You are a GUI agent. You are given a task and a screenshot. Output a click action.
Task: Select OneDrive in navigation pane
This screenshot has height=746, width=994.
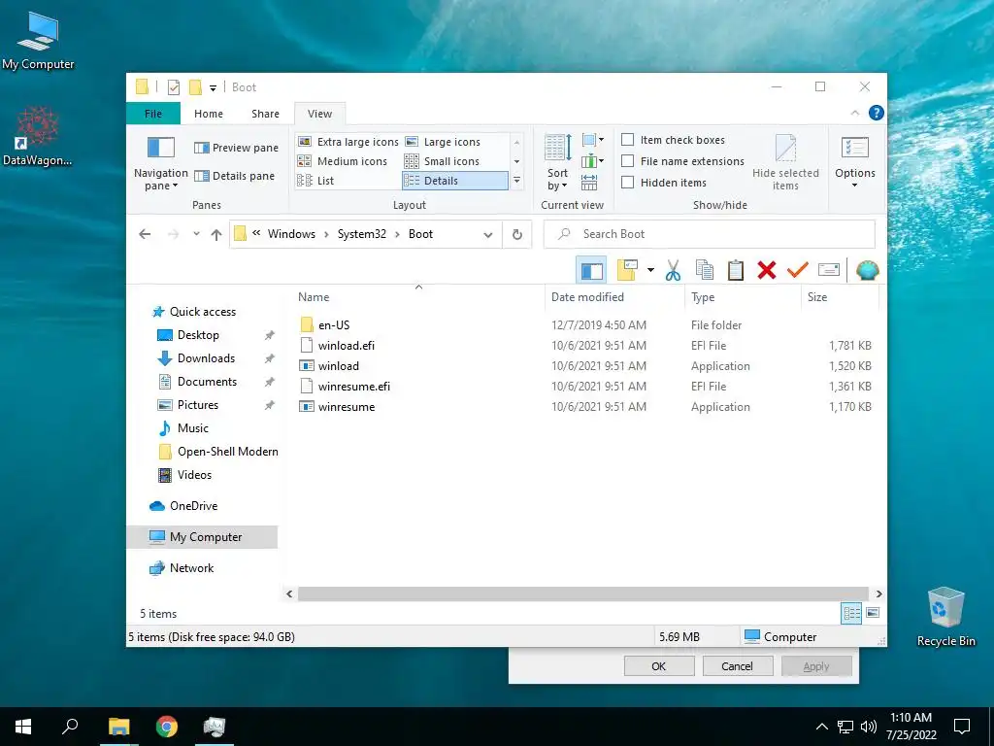[193, 505]
